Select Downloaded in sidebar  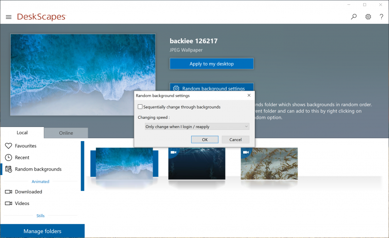click(29, 192)
